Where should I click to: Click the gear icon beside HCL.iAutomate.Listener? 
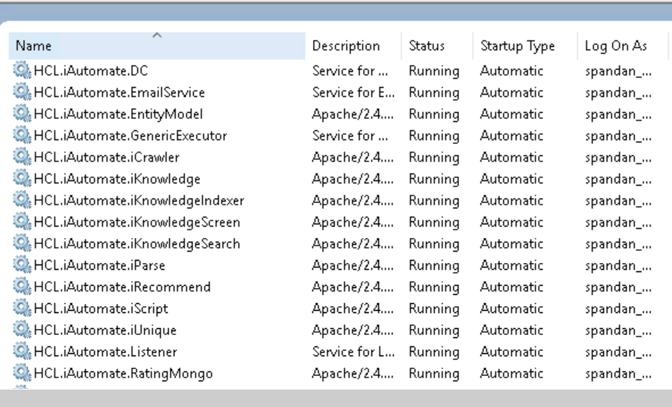pyautogui.click(x=22, y=352)
